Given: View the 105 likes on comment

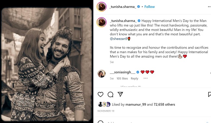Looking at the screenshot, I should click(122, 78).
